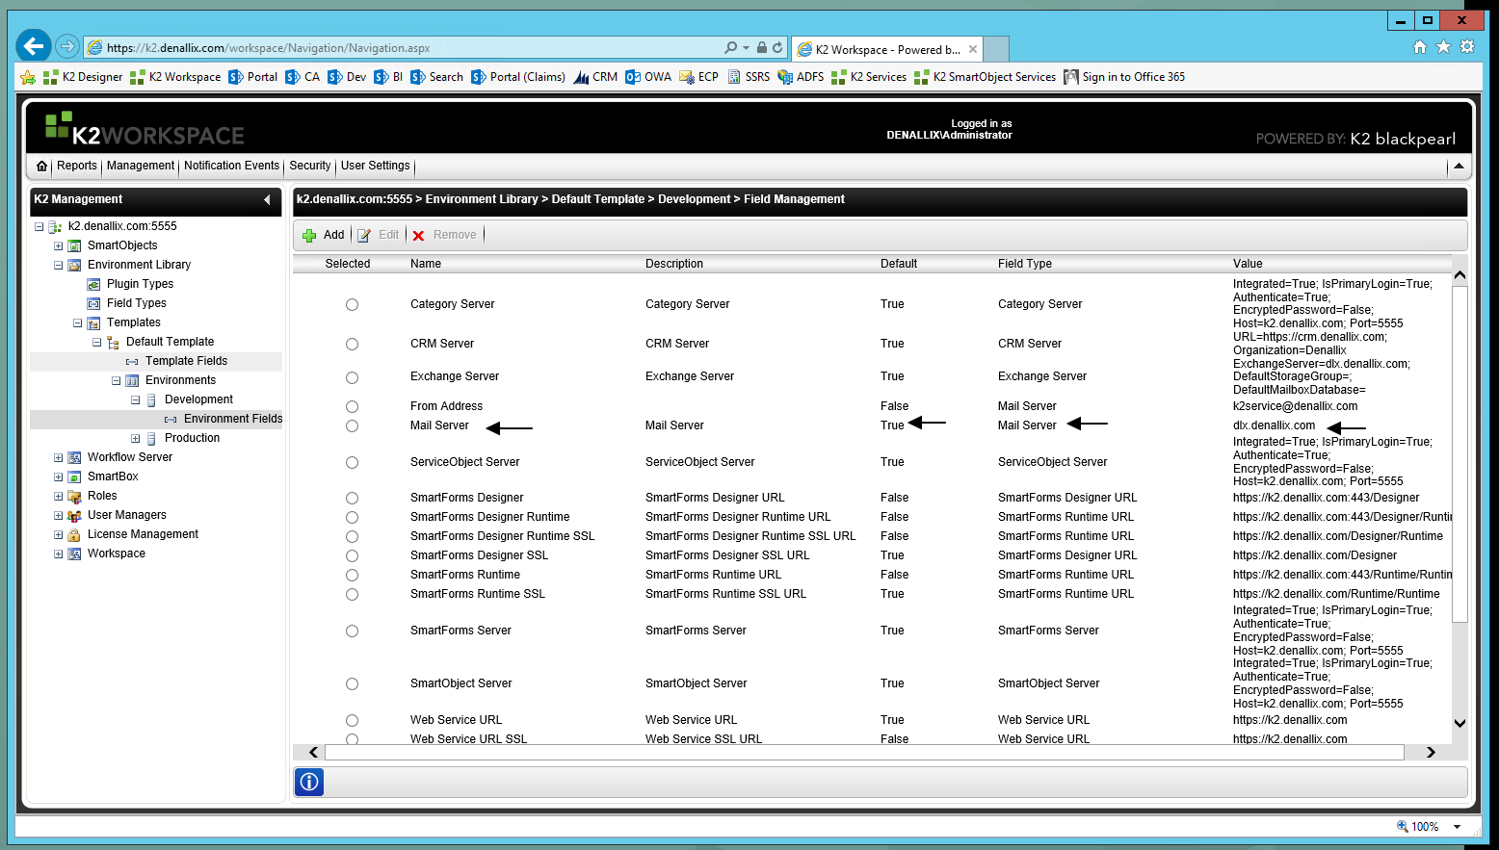Open the Management menu

(x=141, y=166)
